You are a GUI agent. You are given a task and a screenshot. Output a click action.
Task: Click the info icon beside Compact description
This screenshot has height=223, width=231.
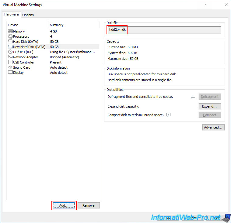click(168, 115)
